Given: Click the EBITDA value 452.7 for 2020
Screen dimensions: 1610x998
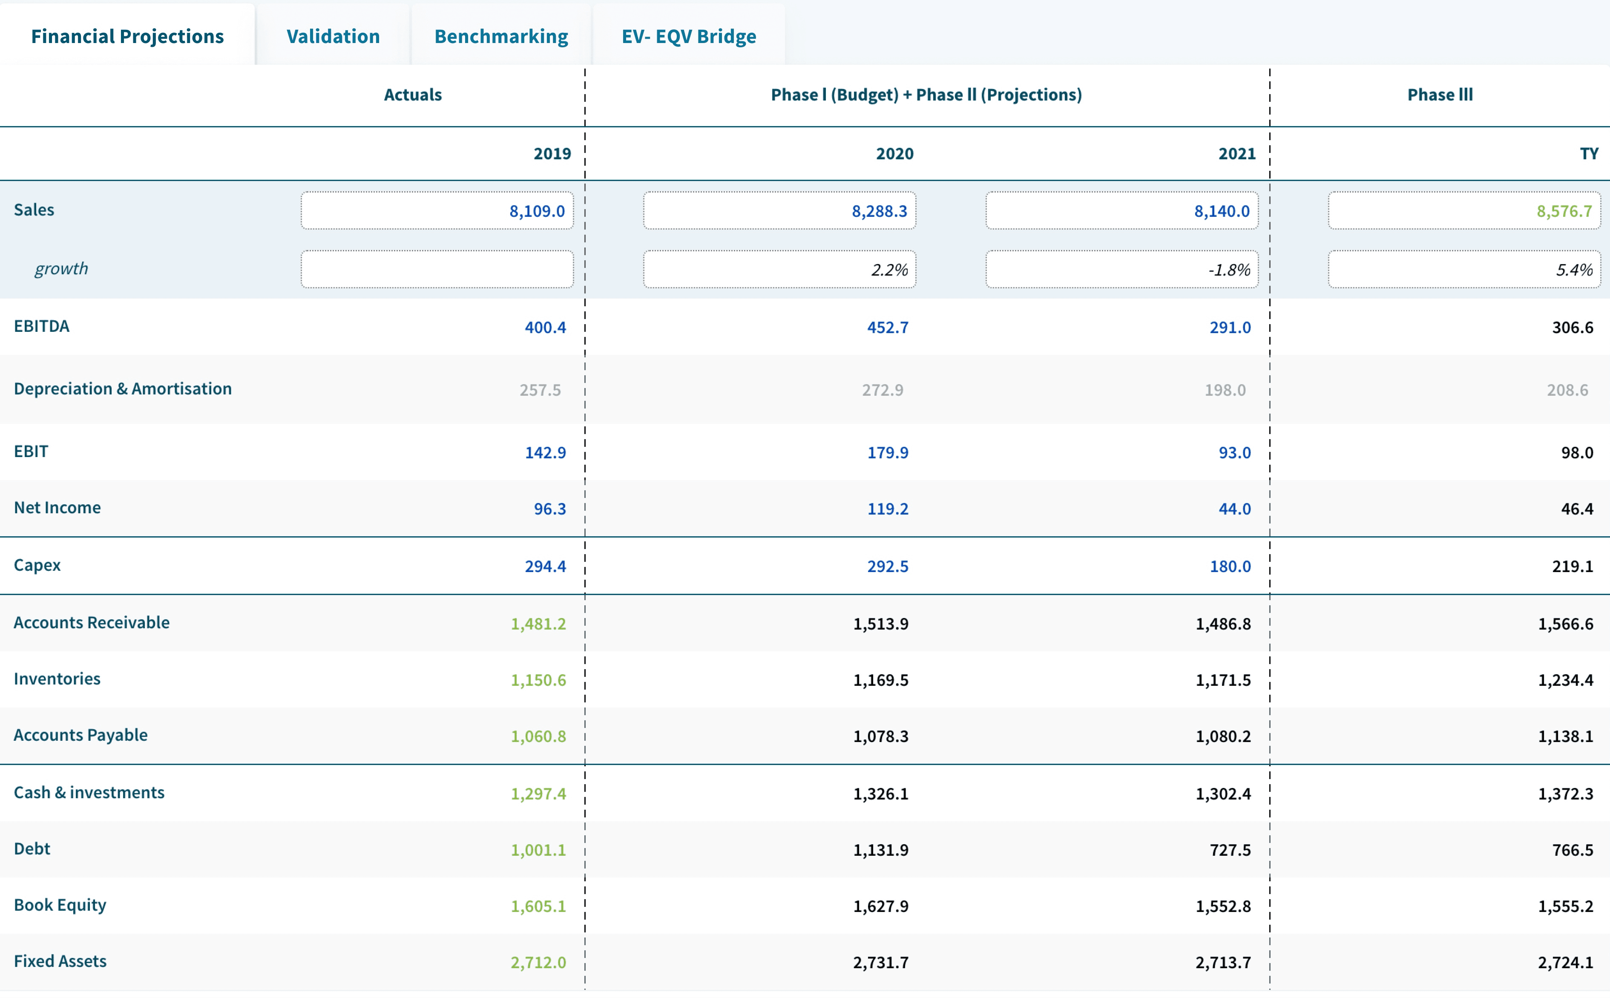Looking at the screenshot, I should click(x=888, y=328).
